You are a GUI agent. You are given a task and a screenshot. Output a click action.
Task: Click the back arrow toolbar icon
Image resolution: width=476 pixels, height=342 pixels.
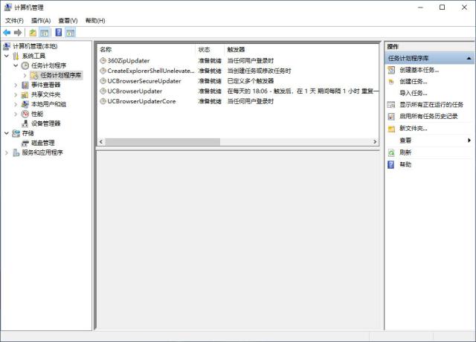(7, 33)
